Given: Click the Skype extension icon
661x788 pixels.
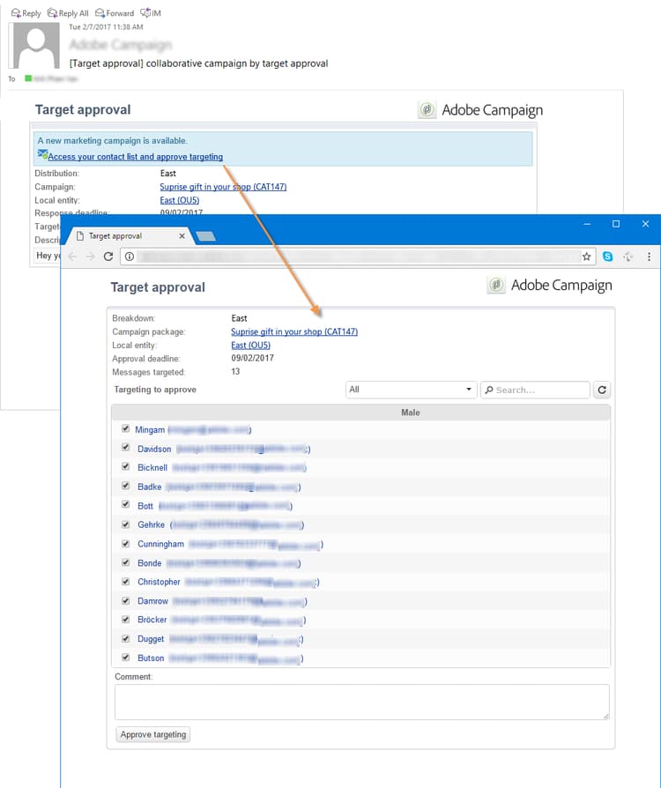Looking at the screenshot, I should pyautogui.click(x=608, y=256).
